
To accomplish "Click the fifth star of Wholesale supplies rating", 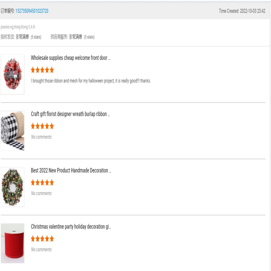I will pos(52,70).
